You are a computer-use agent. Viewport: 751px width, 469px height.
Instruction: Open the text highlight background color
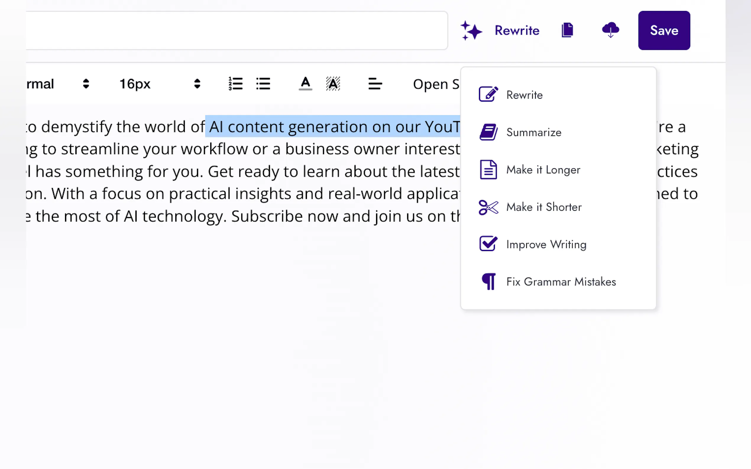click(x=333, y=84)
